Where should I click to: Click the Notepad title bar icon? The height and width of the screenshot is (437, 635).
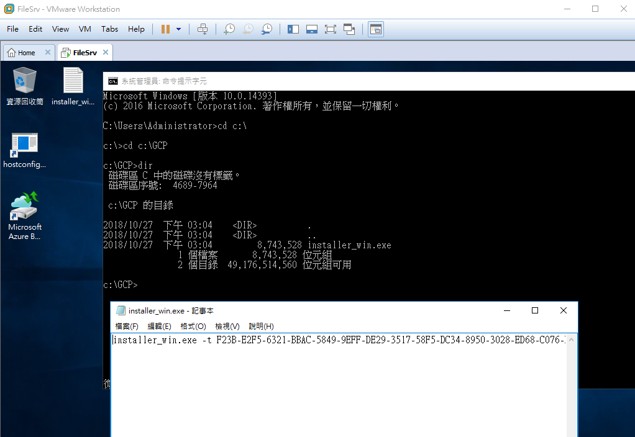121,310
